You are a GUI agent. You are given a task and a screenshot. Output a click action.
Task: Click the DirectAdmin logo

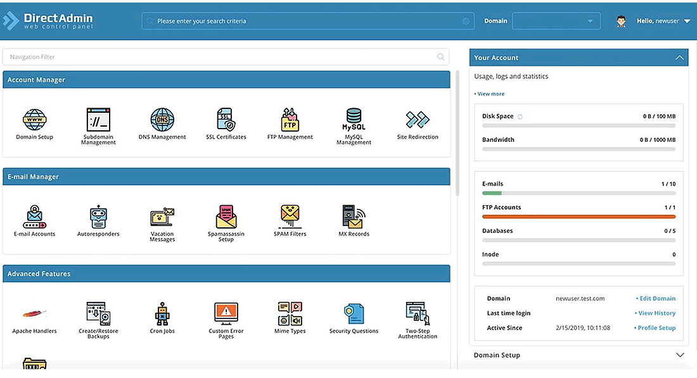(x=48, y=21)
